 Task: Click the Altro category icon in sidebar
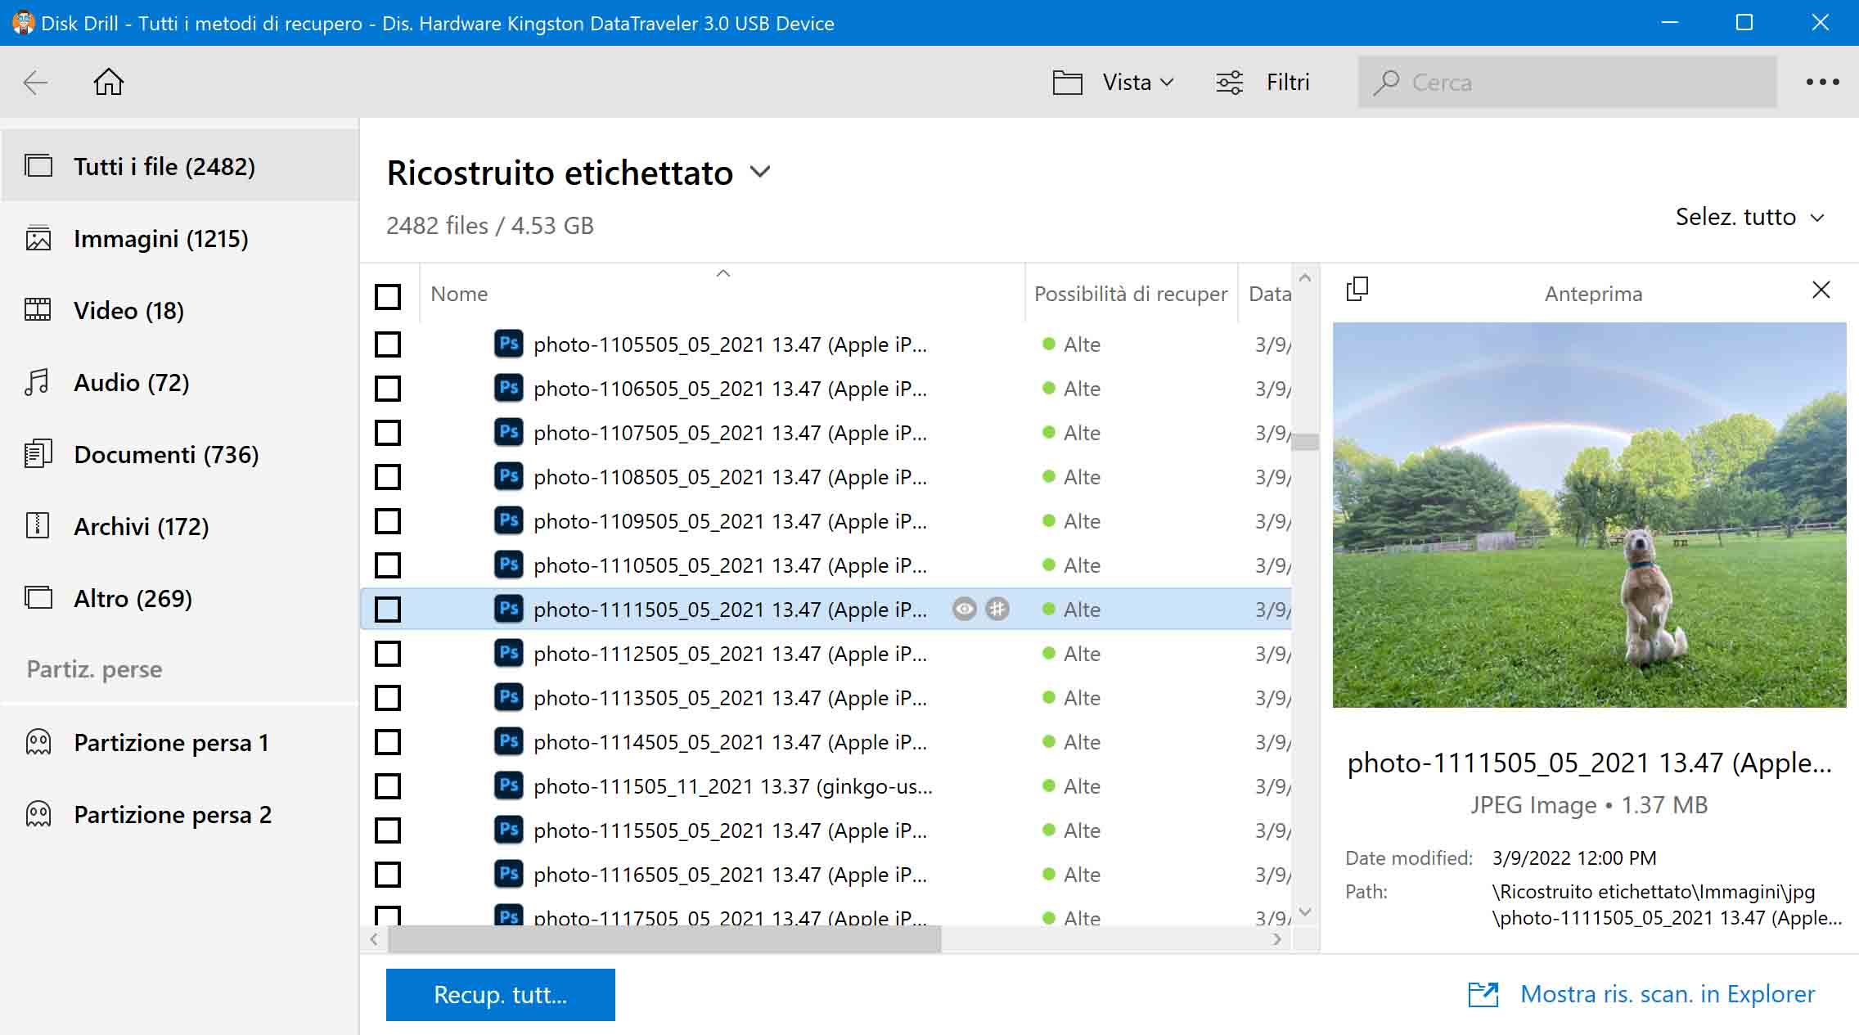tap(38, 598)
